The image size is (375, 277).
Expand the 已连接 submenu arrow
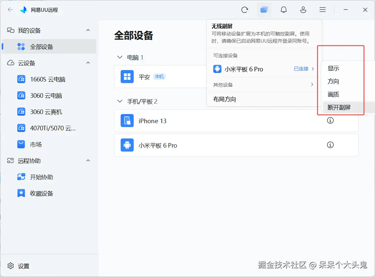point(313,69)
